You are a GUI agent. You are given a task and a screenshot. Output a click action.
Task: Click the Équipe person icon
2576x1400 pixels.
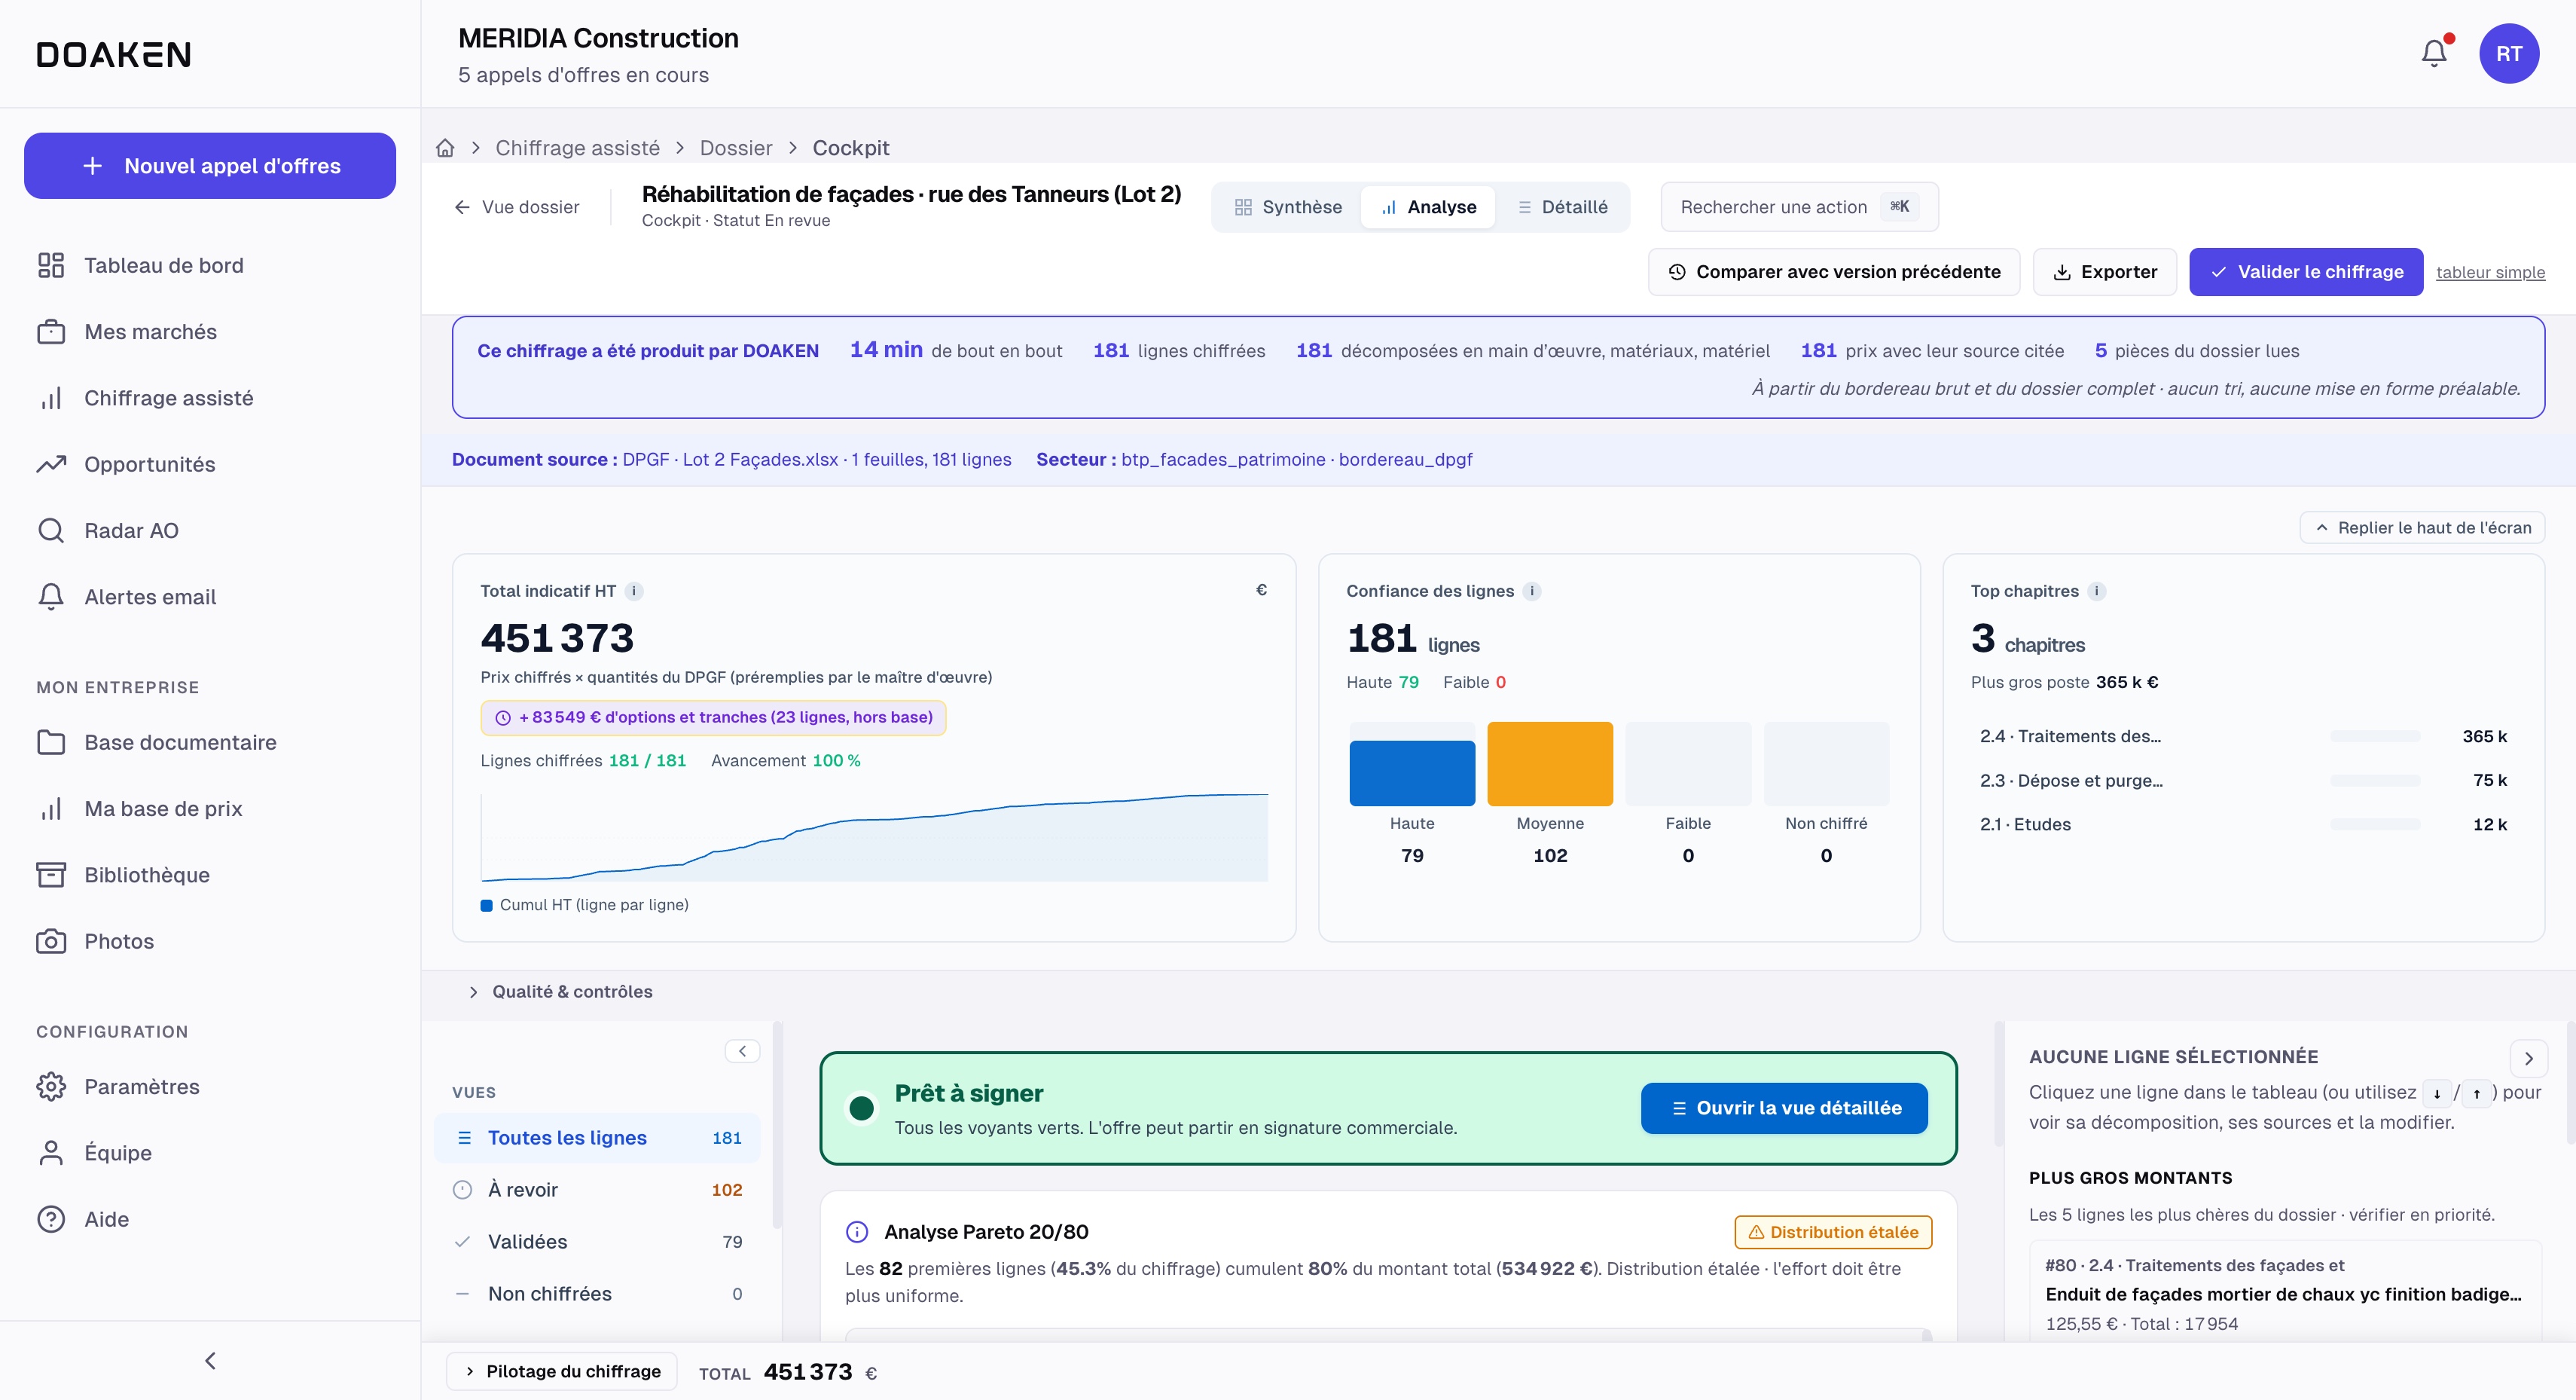pyautogui.click(x=51, y=1153)
